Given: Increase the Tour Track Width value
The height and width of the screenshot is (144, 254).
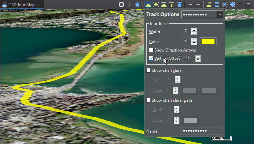Looking at the screenshot, I should [x=194, y=30].
